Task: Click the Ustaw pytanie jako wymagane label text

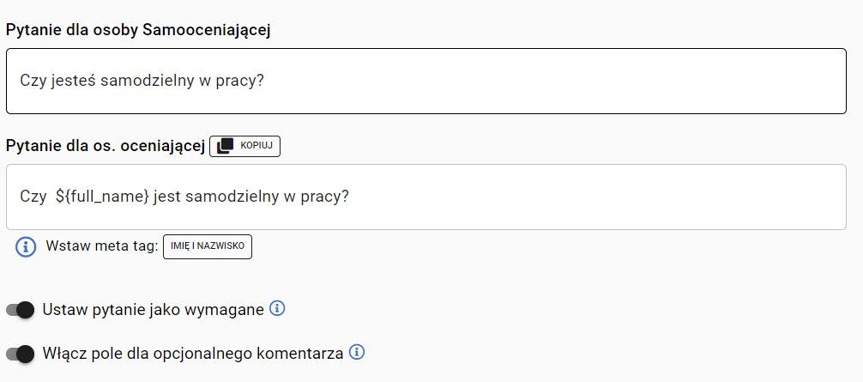Action: [x=153, y=310]
